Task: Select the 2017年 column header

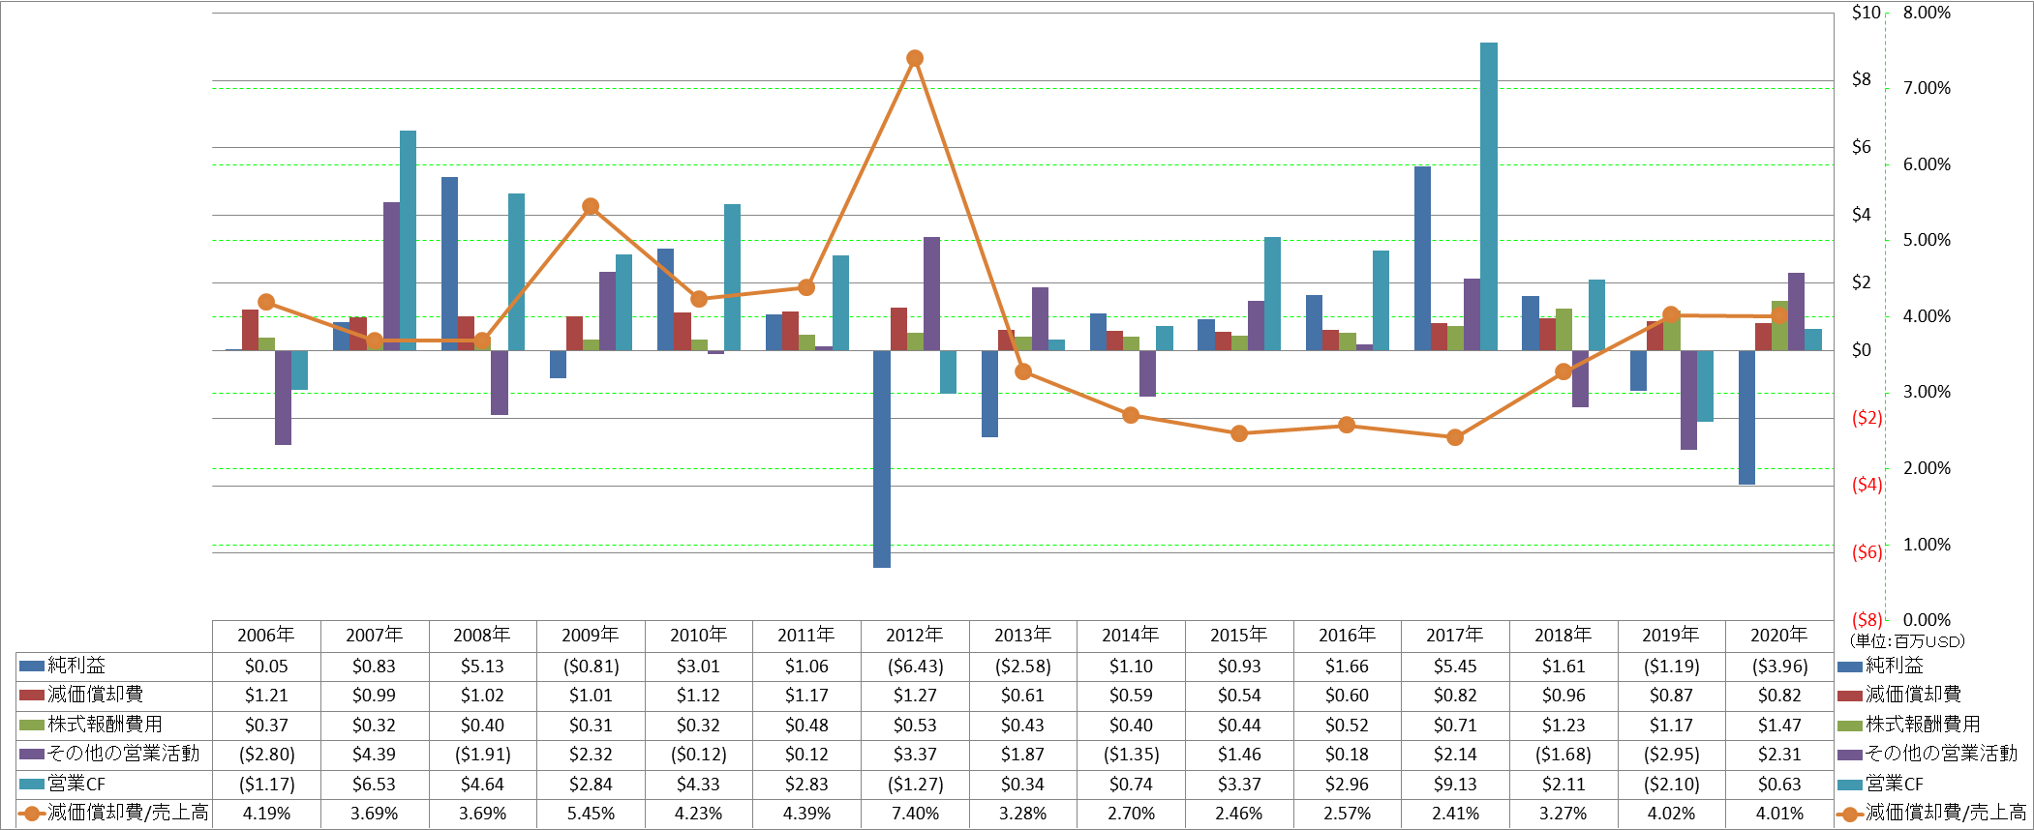Action: pyautogui.click(x=1455, y=636)
